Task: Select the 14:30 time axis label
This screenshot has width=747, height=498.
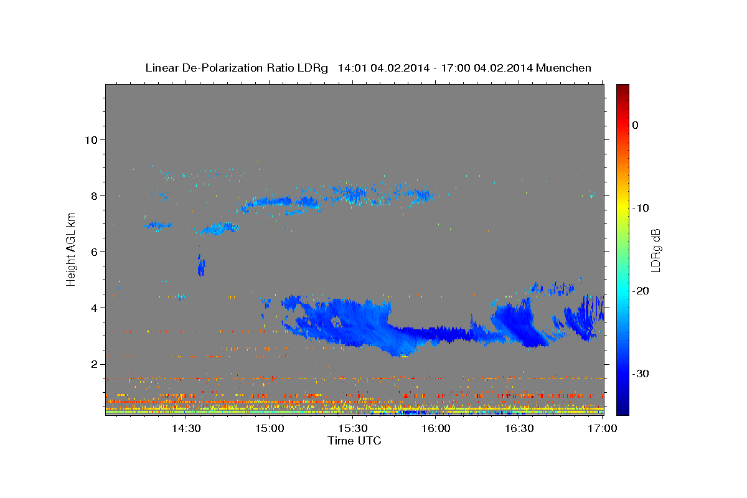Action: click(x=186, y=428)
